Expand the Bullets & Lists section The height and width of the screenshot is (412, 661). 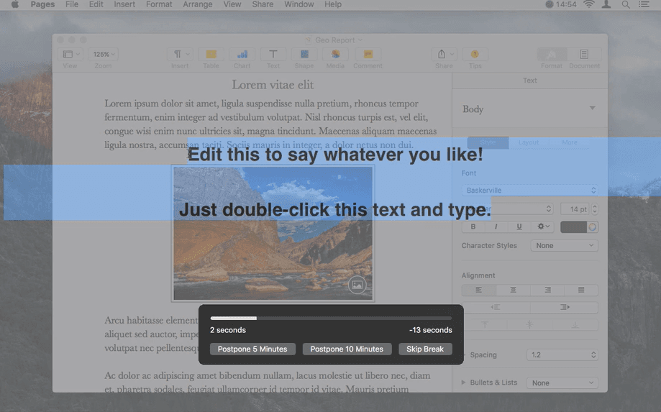(463, 383)
